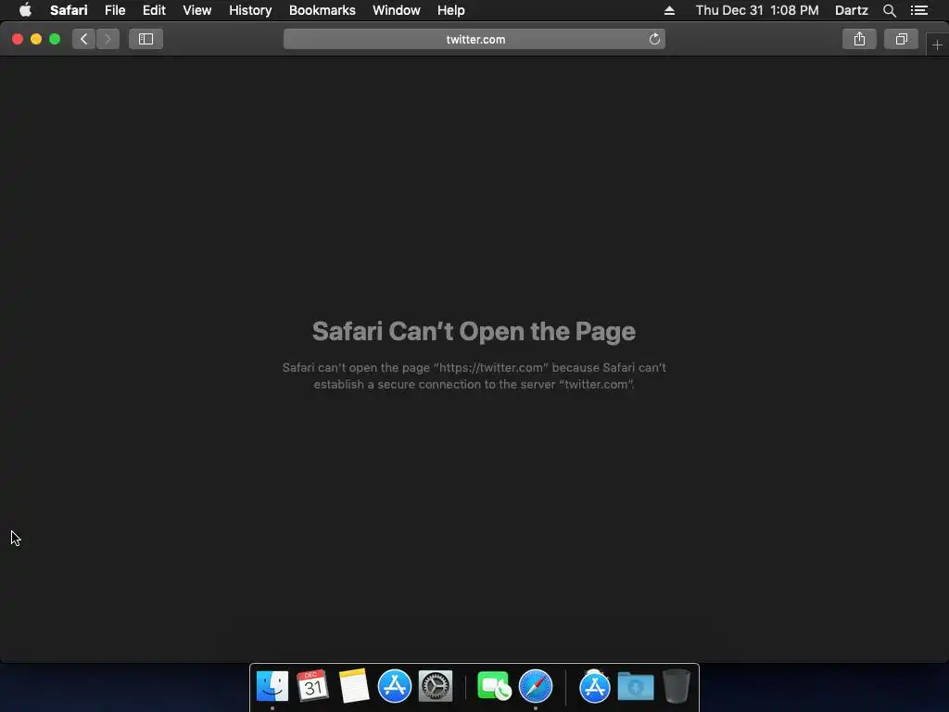Image resolution: width=949 pixels, height=712 pixels.
Task: Open System Preferences from the Dock
Action: tap(436, 686)
